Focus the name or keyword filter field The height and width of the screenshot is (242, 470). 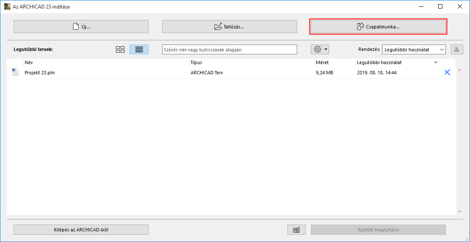coord(230,50)
